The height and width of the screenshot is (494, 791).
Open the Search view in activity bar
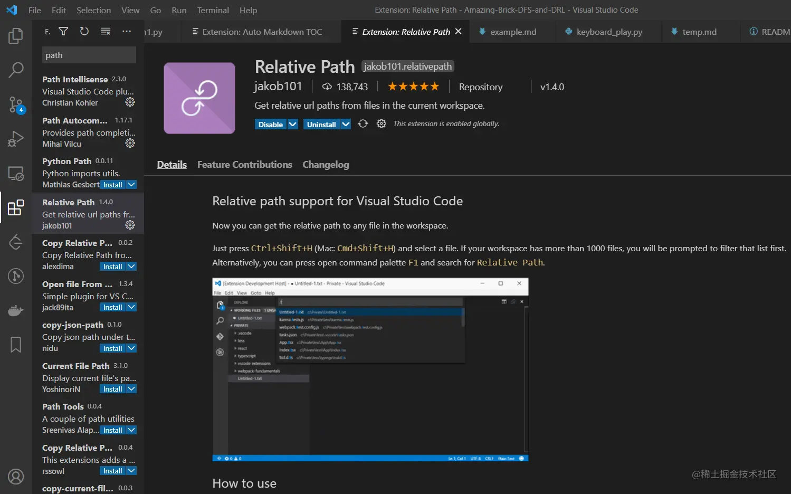[x=16, y=70]
